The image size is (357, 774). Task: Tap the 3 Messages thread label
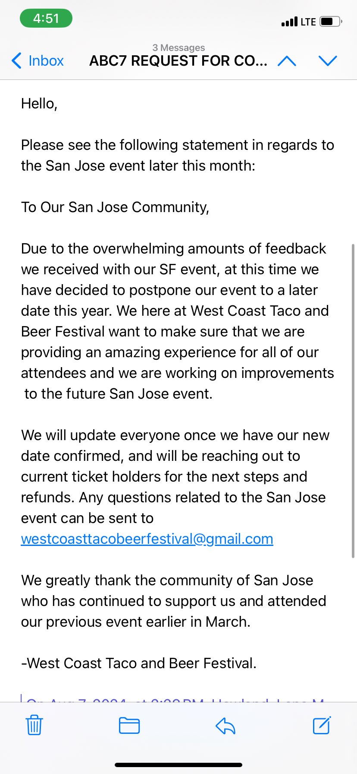coord(178,48)
